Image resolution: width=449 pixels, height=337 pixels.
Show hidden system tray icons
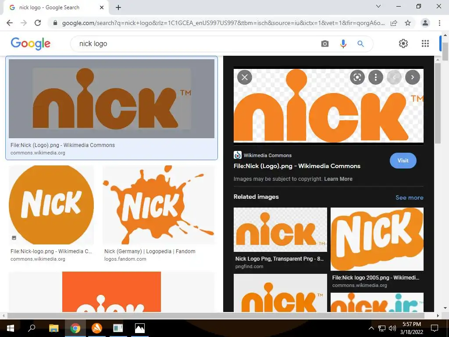(x=371, y=328)
